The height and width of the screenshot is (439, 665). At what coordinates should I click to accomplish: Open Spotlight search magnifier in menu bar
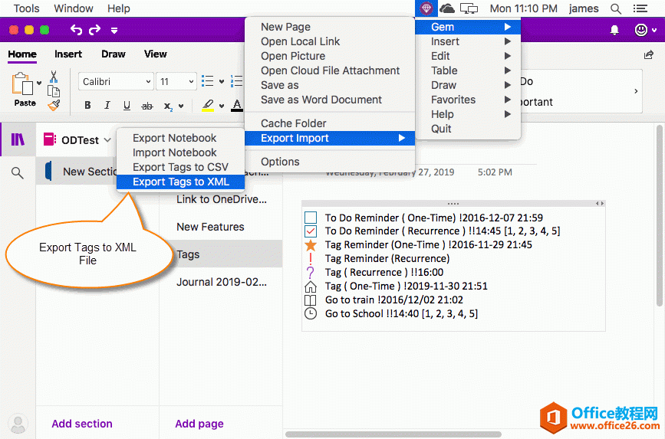[x=616, y=8]
